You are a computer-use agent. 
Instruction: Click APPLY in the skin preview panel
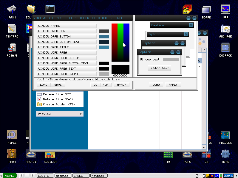coord(173,85)
